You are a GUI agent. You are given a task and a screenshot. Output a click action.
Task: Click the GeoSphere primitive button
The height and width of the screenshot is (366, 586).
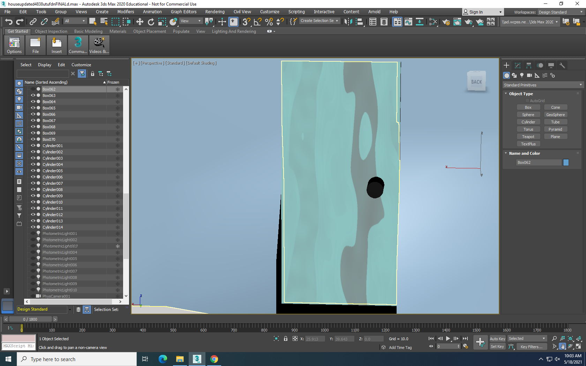coord(555,115)
